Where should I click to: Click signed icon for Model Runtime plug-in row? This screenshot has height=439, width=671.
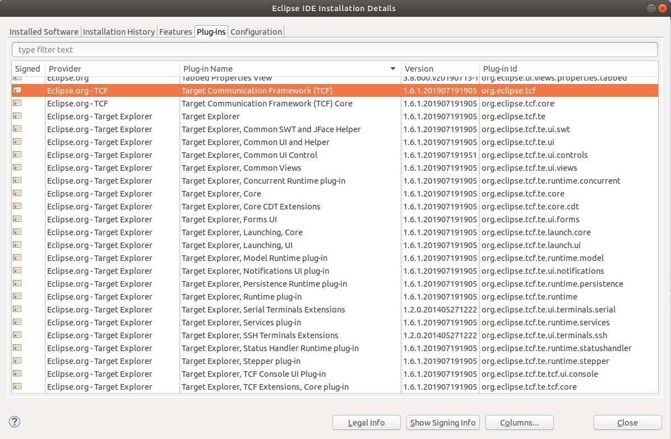point(17,258)
